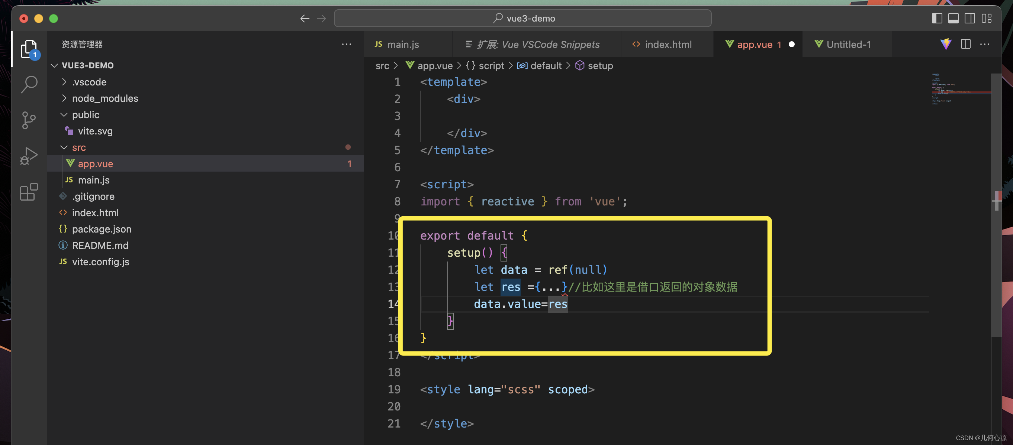Go back in navigation history
The width and height of the screenshot is (1013, 445).
tap(305, 19)
